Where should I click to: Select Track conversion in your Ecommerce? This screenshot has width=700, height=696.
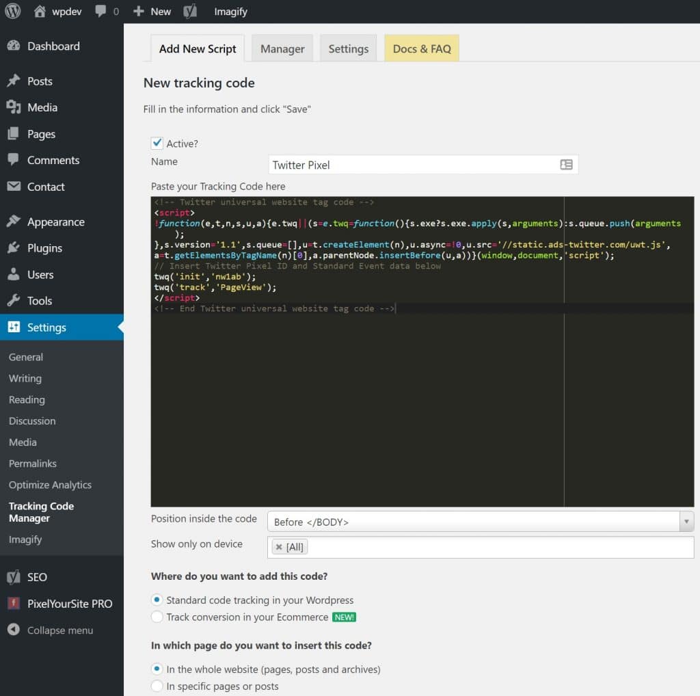[157, 617]
